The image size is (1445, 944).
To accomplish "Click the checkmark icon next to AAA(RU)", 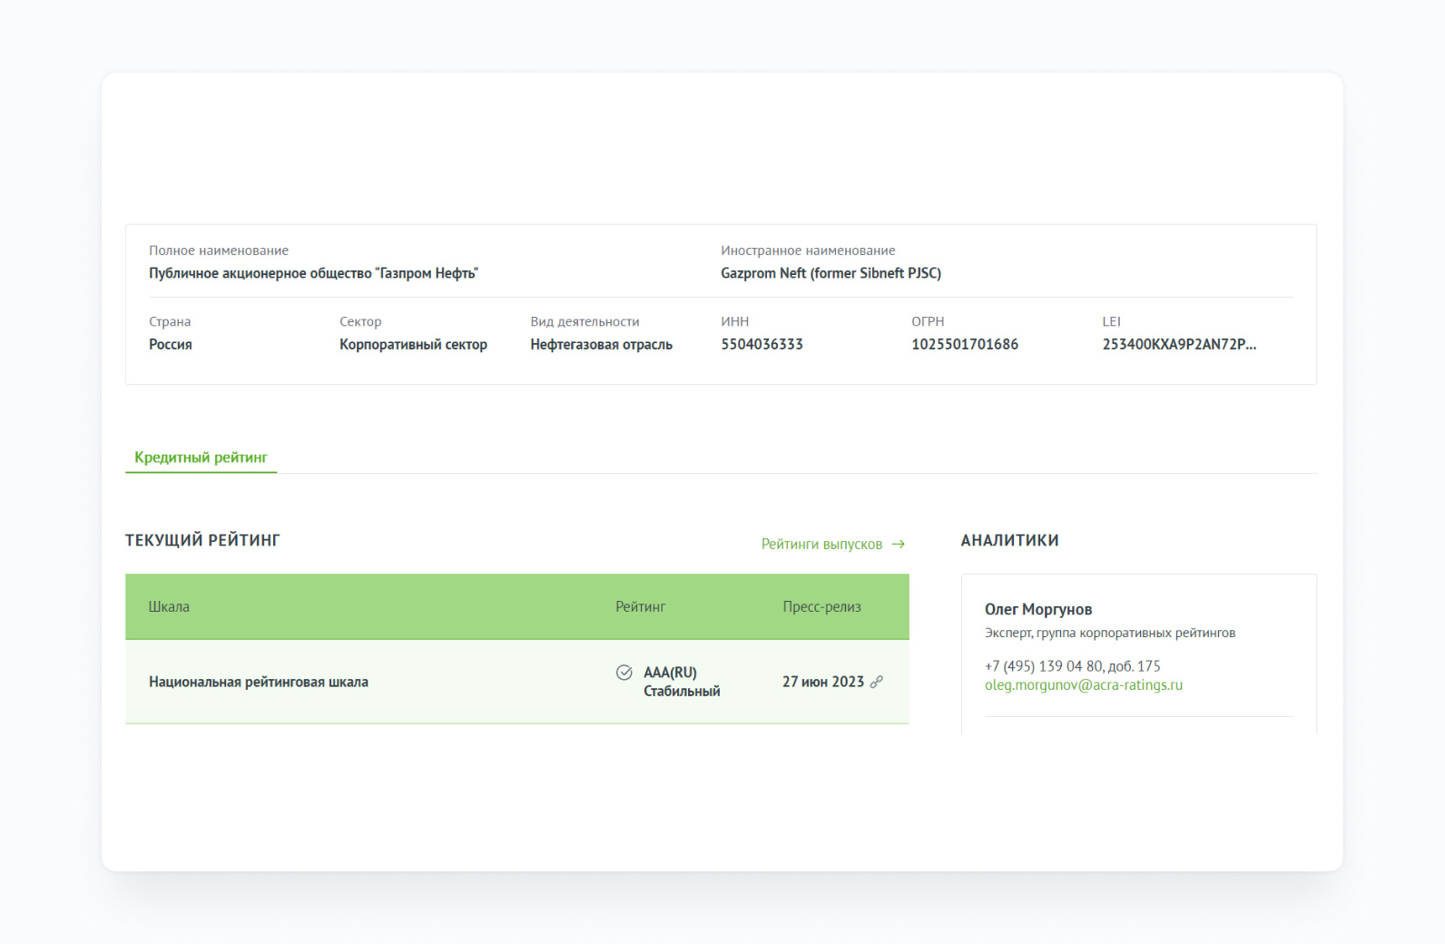I will (x=624, y=673).
